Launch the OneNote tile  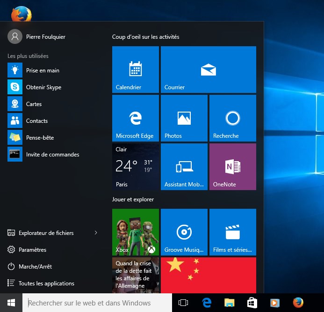tap(233, 167)
